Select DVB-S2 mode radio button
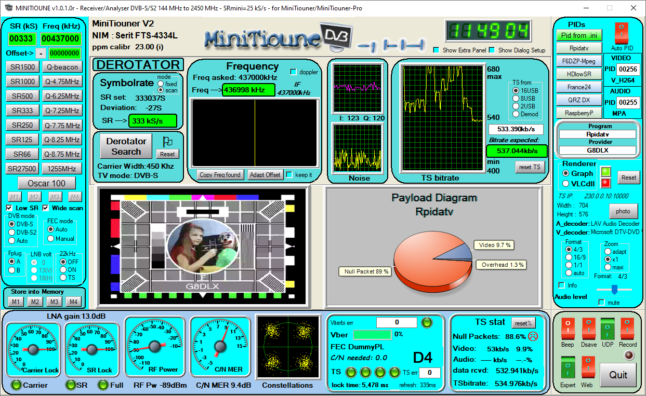The image size is (646, 396). 12,232
